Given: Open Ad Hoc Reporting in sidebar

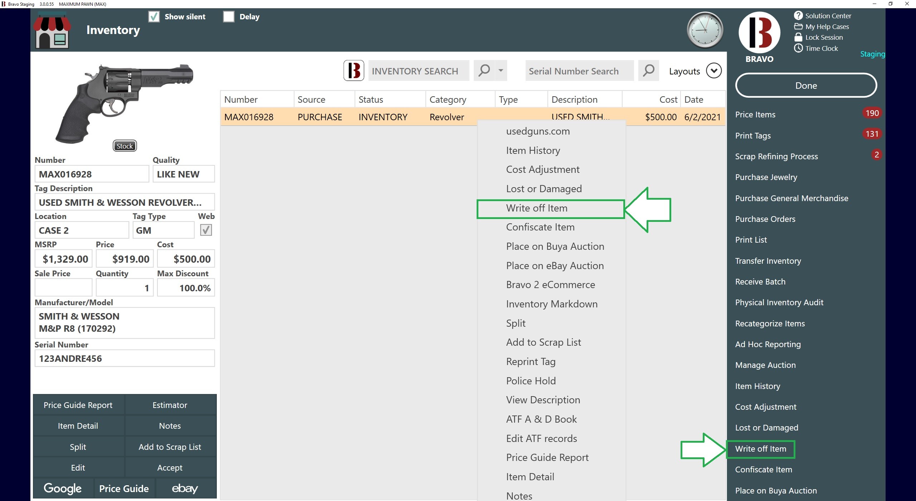Looking at the screenshot, I should coord(768,344).
